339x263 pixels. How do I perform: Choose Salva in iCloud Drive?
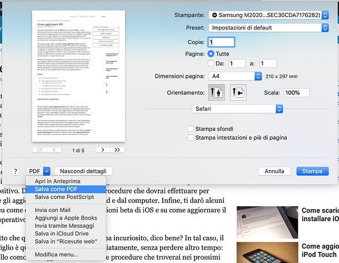pos(66,234)
